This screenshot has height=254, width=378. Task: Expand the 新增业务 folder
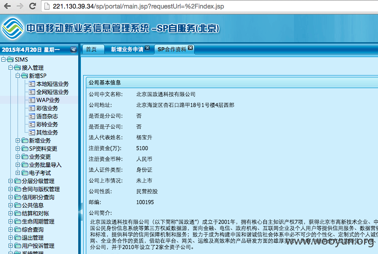18,140
